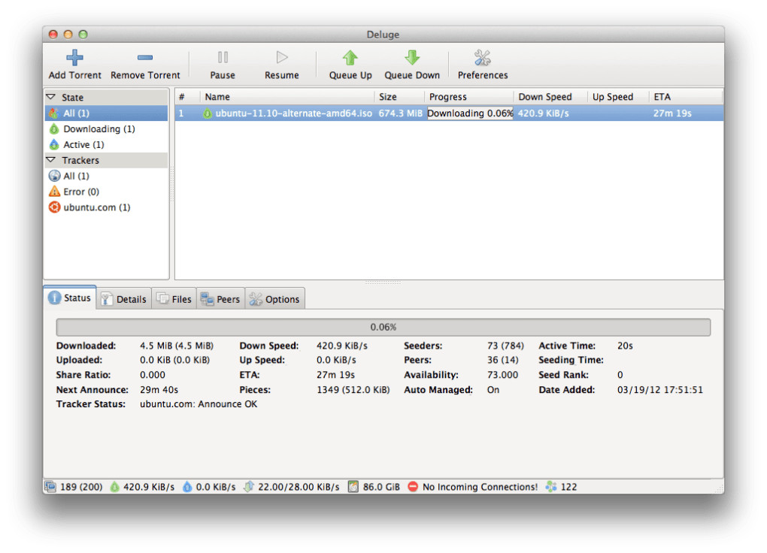Image resolution: width=767 pixels, height=553 pixels.
Task: Open the Peers tab
Action: click(x=220, y=299)
